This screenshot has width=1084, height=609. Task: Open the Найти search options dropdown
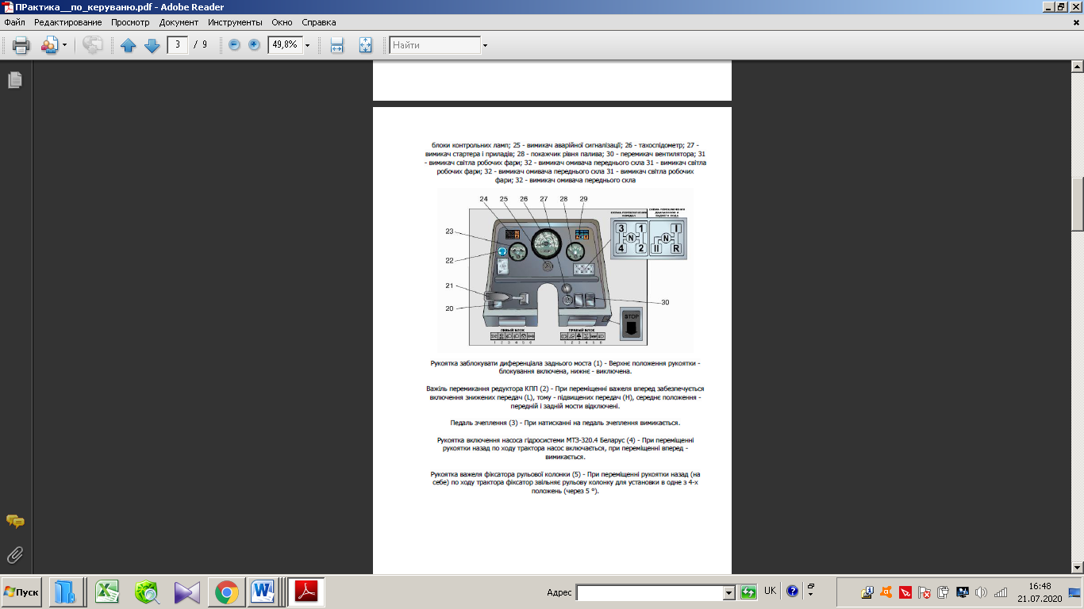pyautogui.click(x=485, y=45)
